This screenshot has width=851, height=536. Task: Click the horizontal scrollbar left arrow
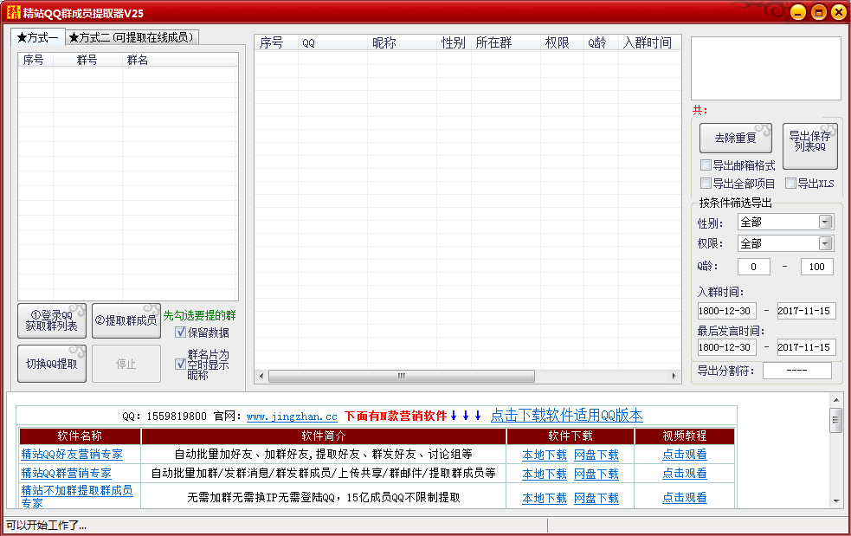[261, 376]
